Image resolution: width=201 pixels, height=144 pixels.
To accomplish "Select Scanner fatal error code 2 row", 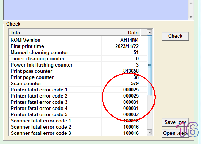I will [x=78, y=127].
